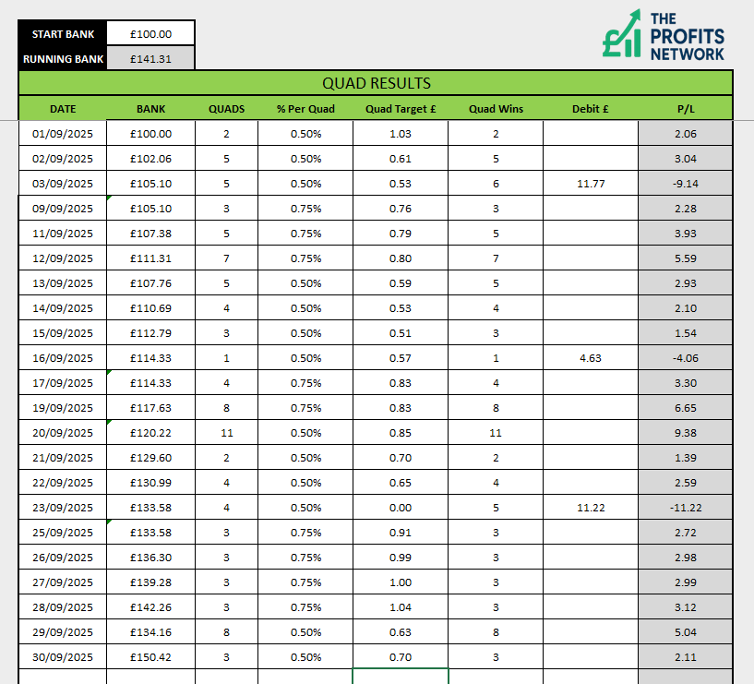This screenshot has height=684, width=754.
Task: Click the Debit £ column header
Action: tap(590, 109)
